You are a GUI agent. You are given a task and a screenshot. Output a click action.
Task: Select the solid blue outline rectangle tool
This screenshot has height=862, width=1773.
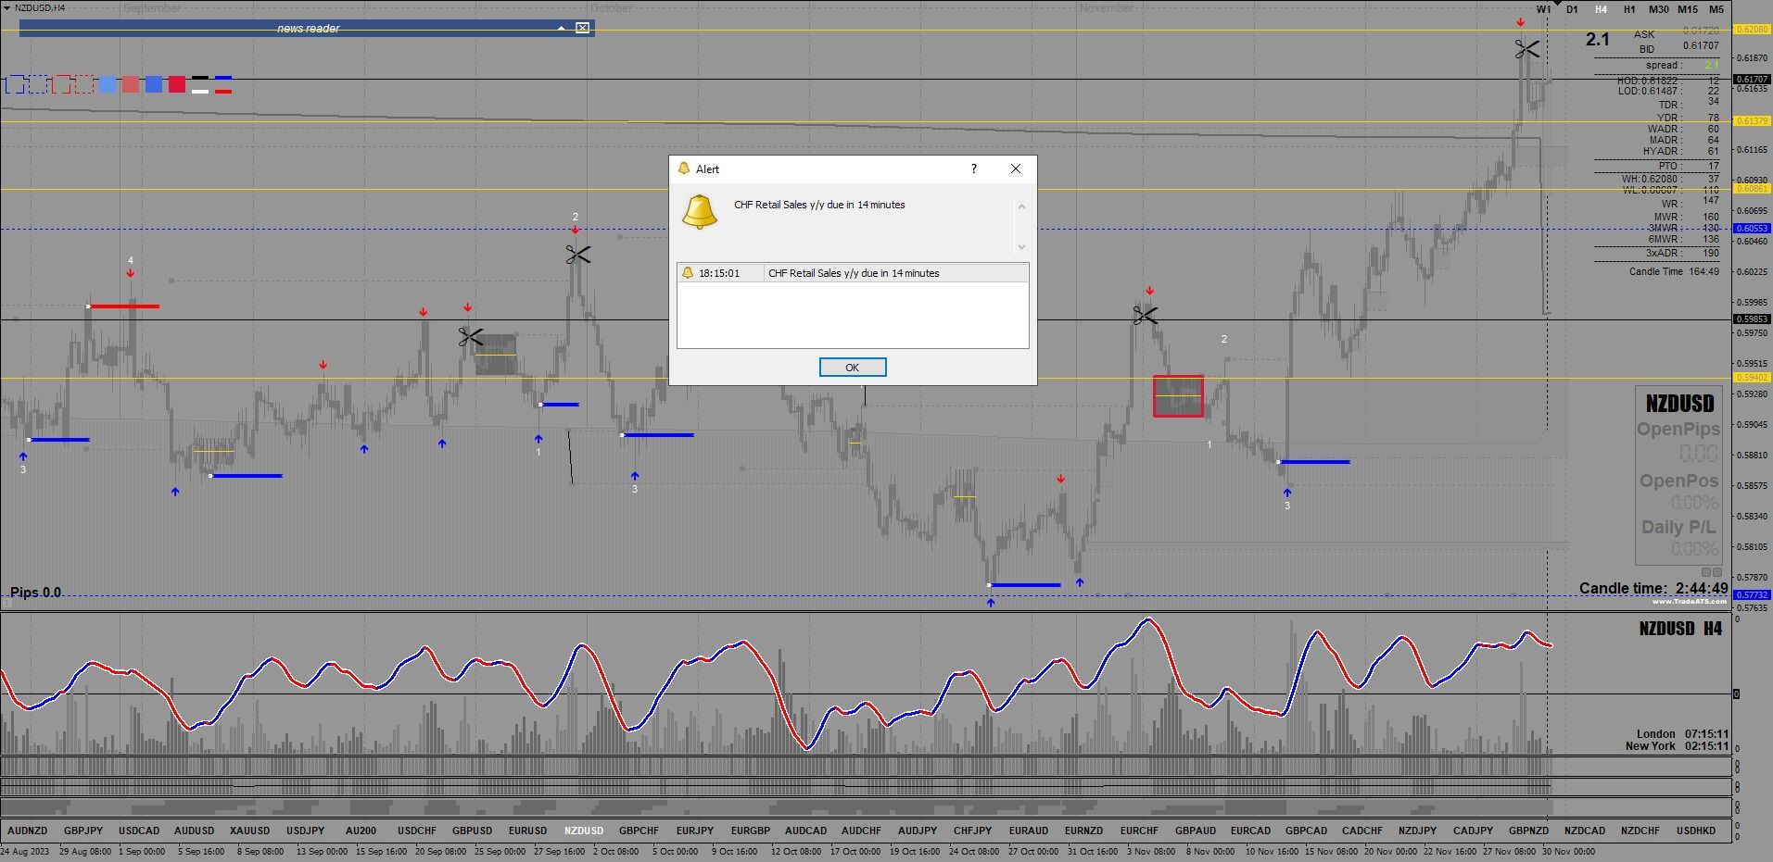click(x=15, y=85)
